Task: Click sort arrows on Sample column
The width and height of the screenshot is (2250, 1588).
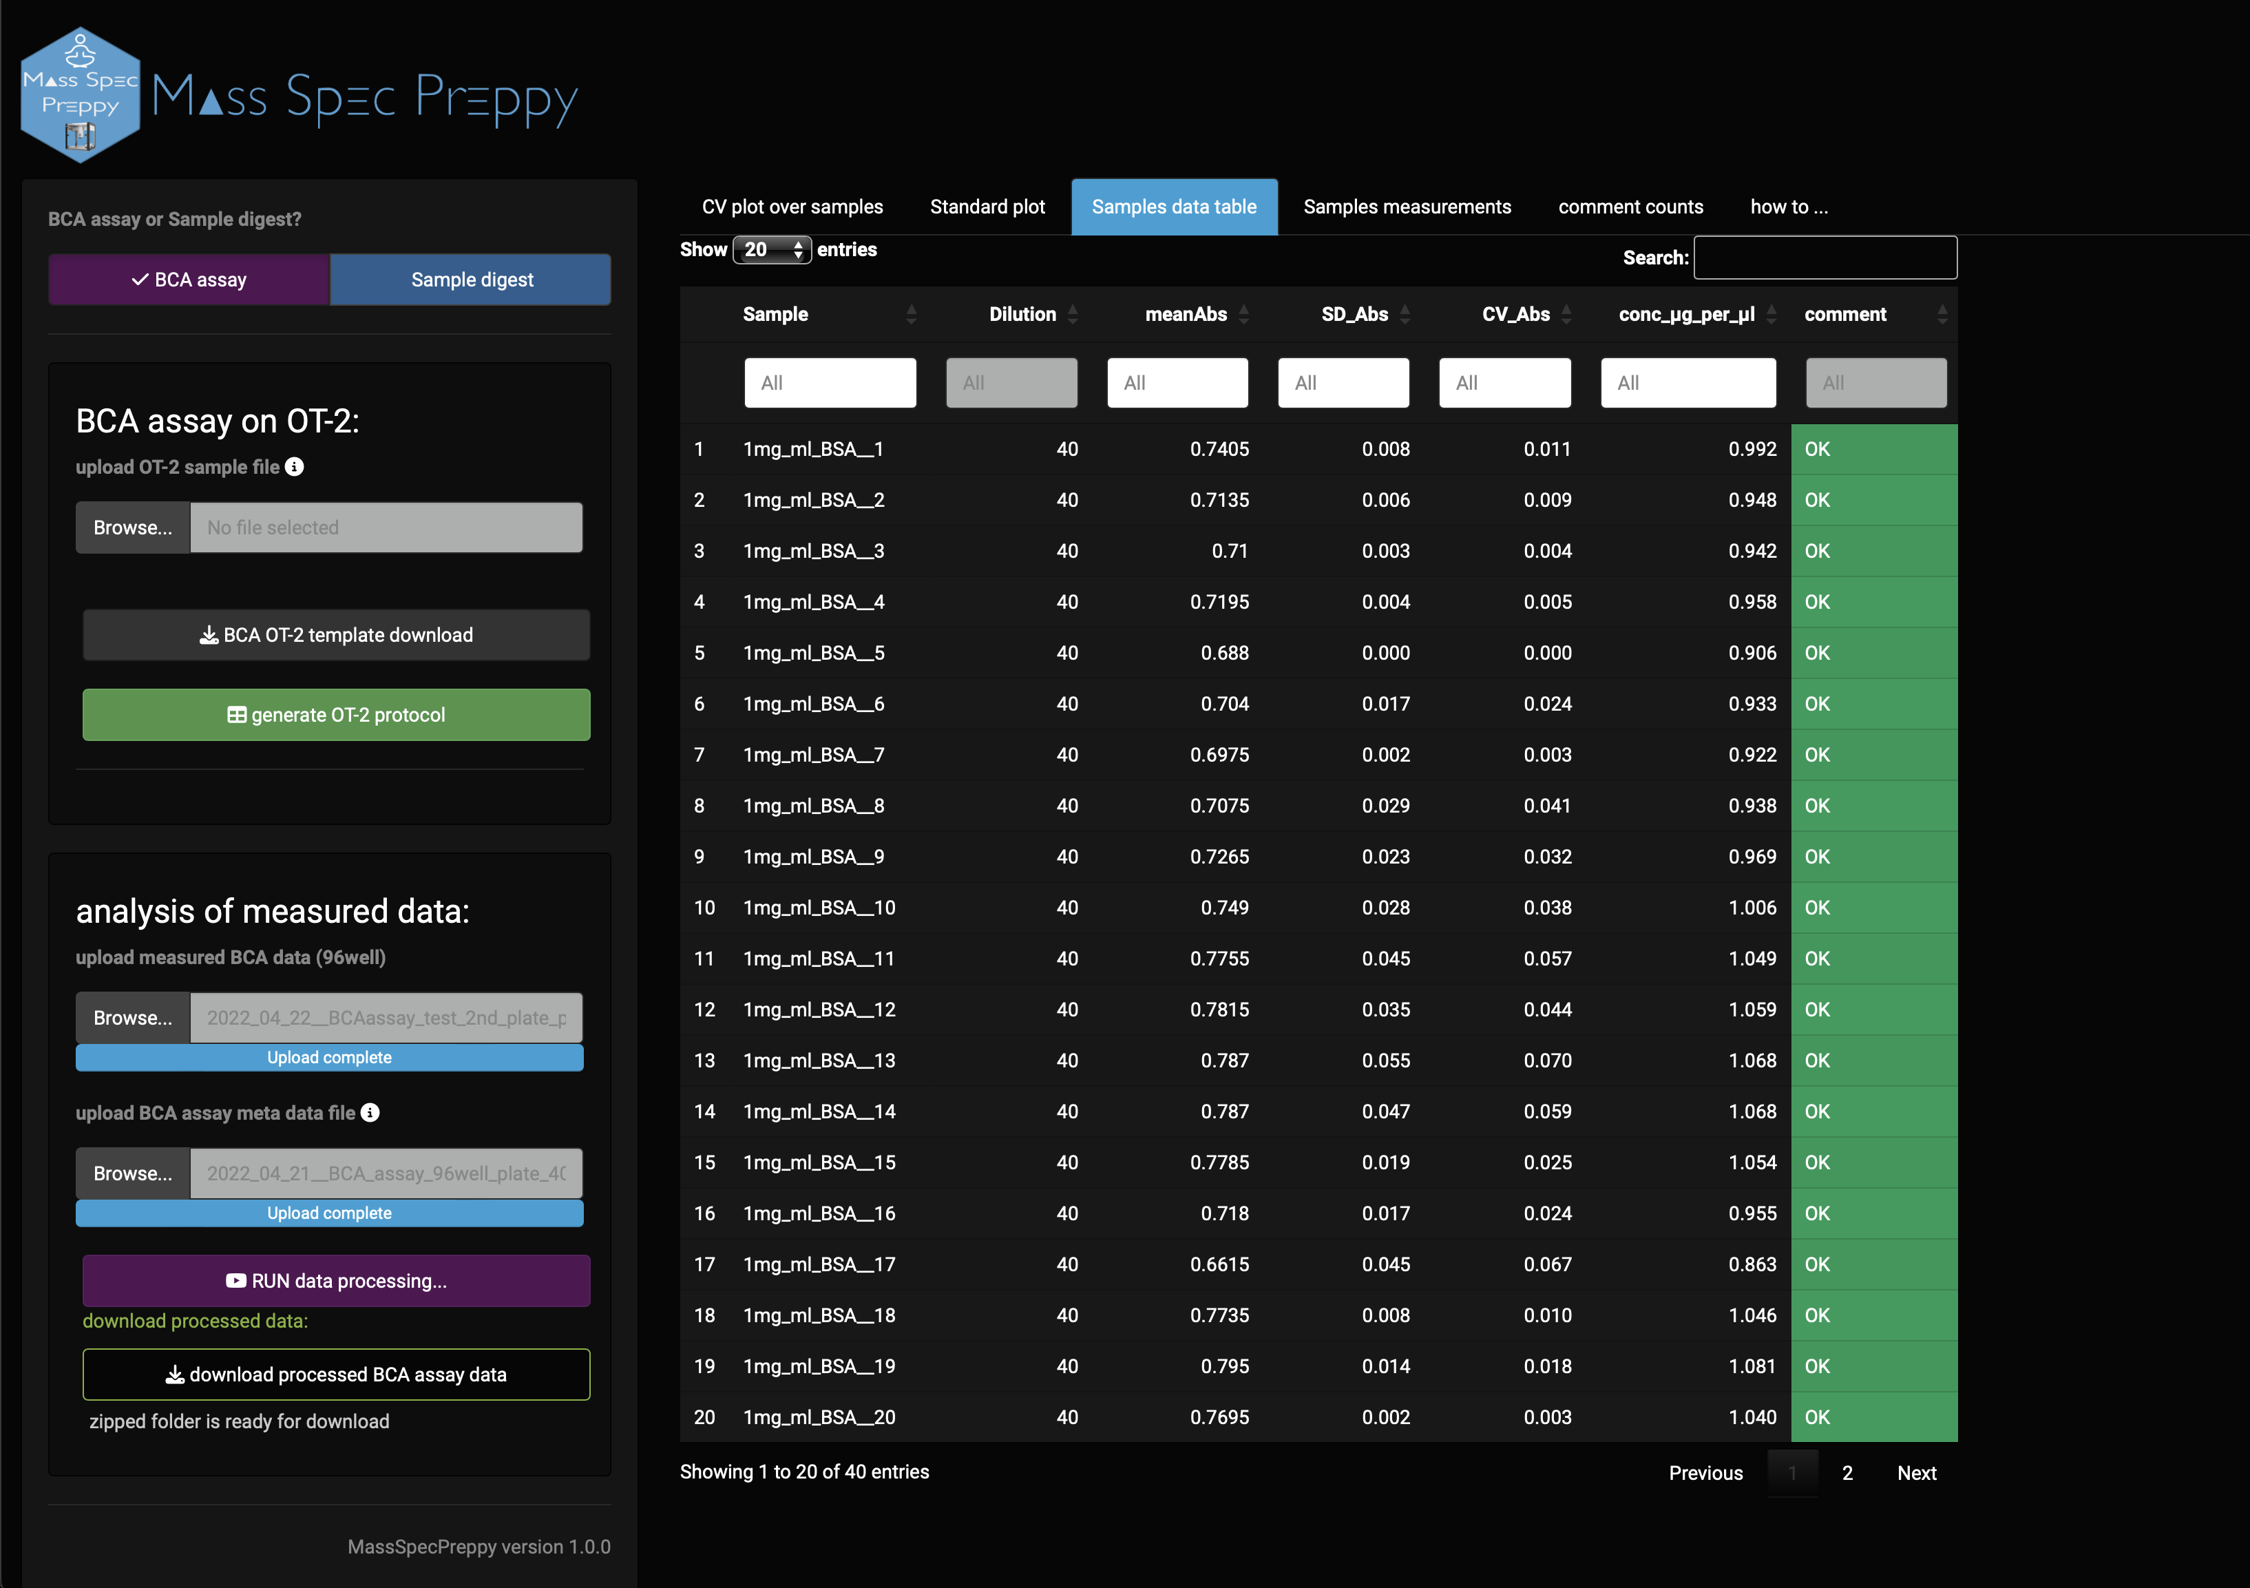Action: [x=912, y=314]
